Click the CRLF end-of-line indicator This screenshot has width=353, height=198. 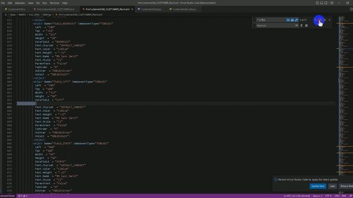[x=337, y=196]
